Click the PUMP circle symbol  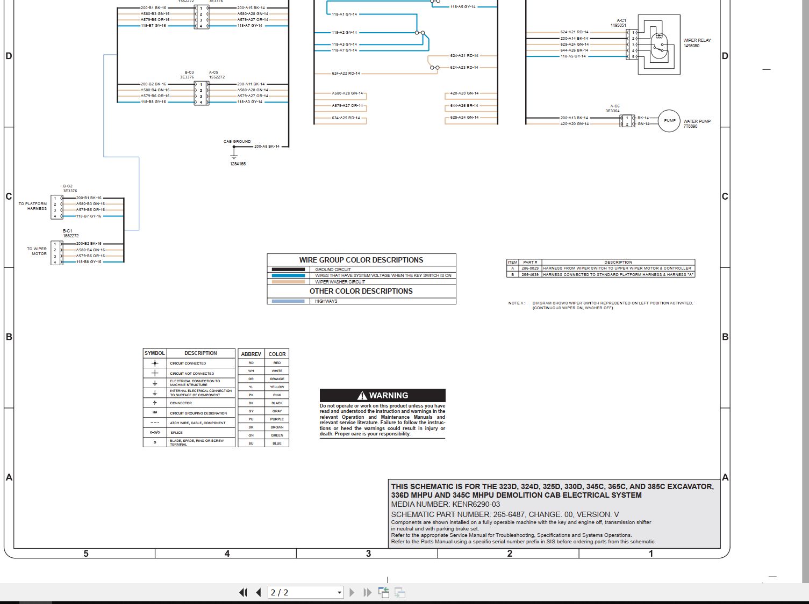pos(669,121)
